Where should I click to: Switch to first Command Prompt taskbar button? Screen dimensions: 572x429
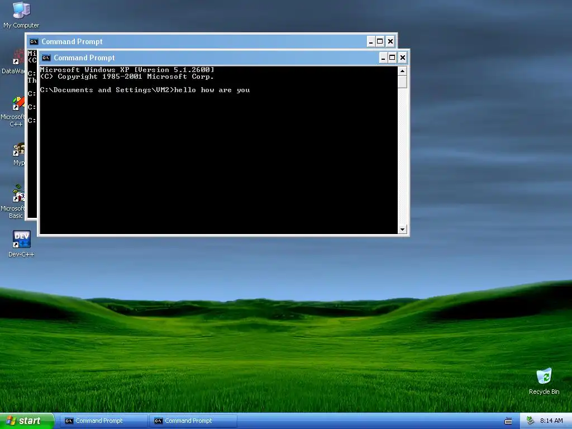pos(103,421)
